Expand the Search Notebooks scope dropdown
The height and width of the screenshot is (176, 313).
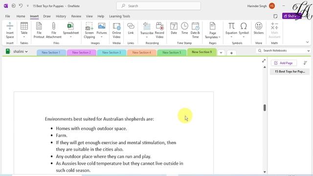[x=309, y=51]
